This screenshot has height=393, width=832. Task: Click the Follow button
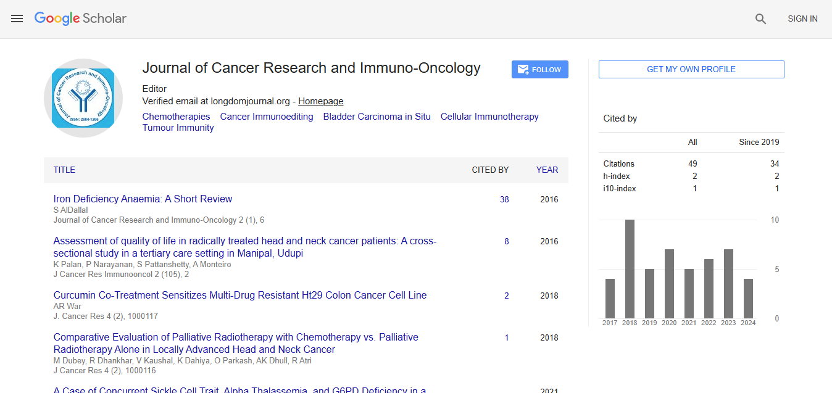click(x=539, y=70)
